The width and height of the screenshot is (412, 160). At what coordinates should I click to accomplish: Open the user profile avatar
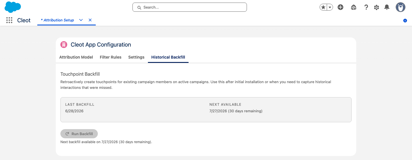tap(401, 7)
